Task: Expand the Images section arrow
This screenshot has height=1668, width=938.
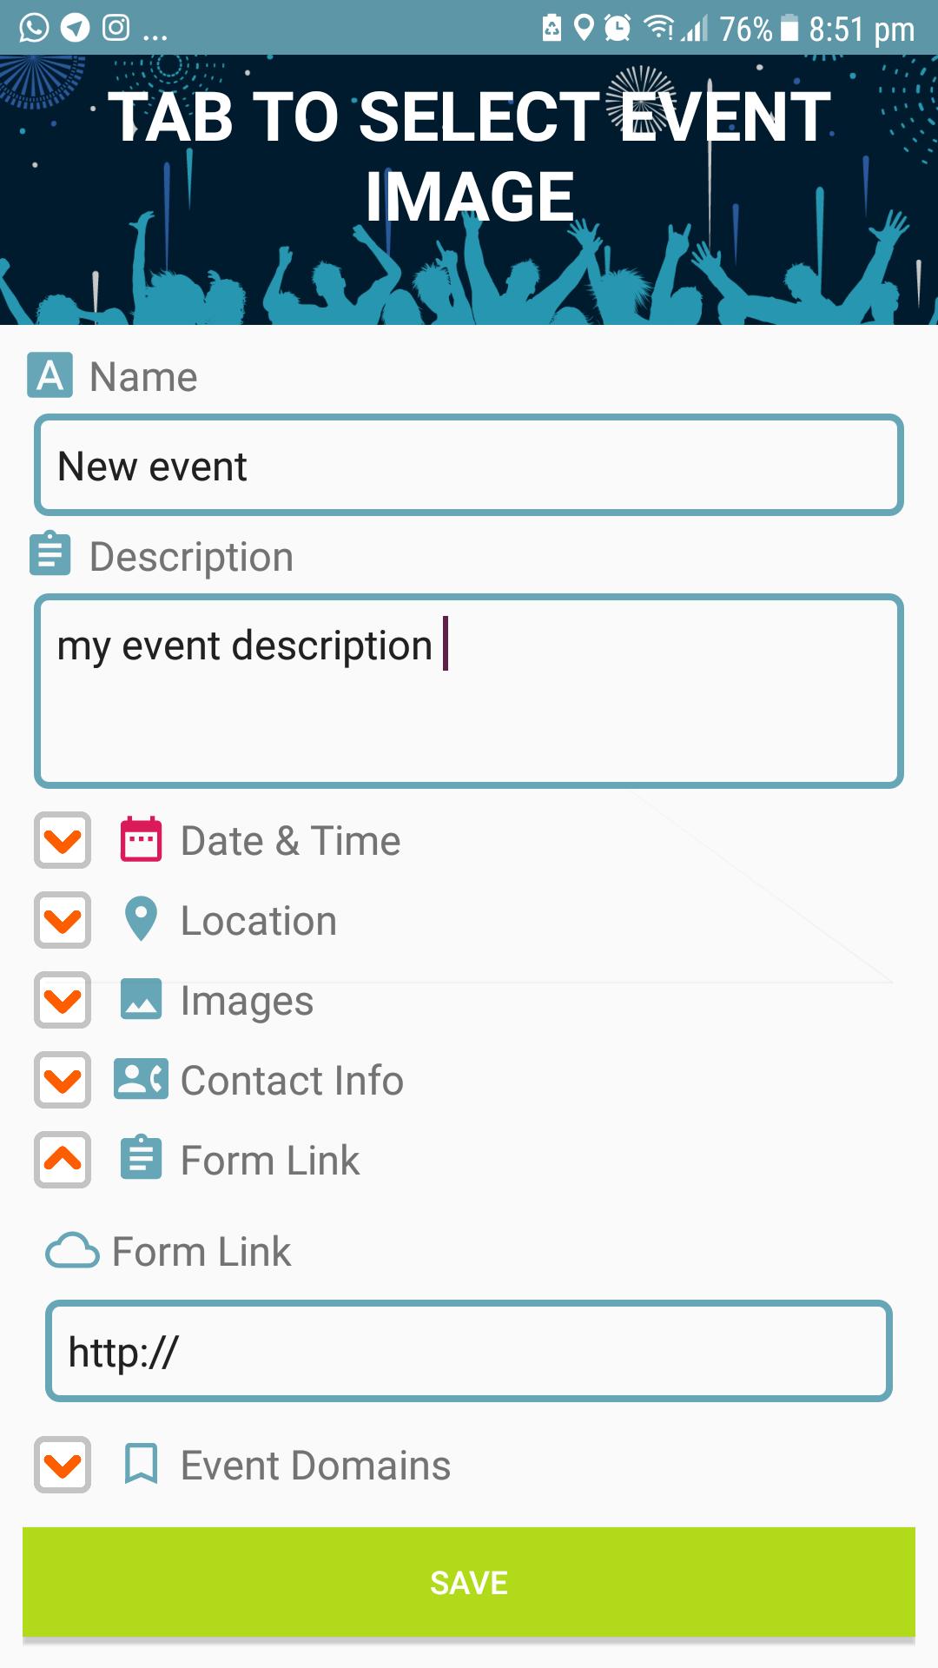Action: point(63,1000)
